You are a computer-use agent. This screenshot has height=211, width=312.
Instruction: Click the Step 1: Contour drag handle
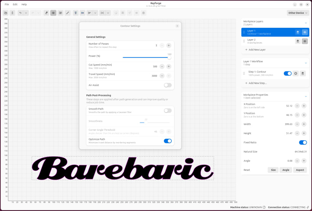pos(244,73)
